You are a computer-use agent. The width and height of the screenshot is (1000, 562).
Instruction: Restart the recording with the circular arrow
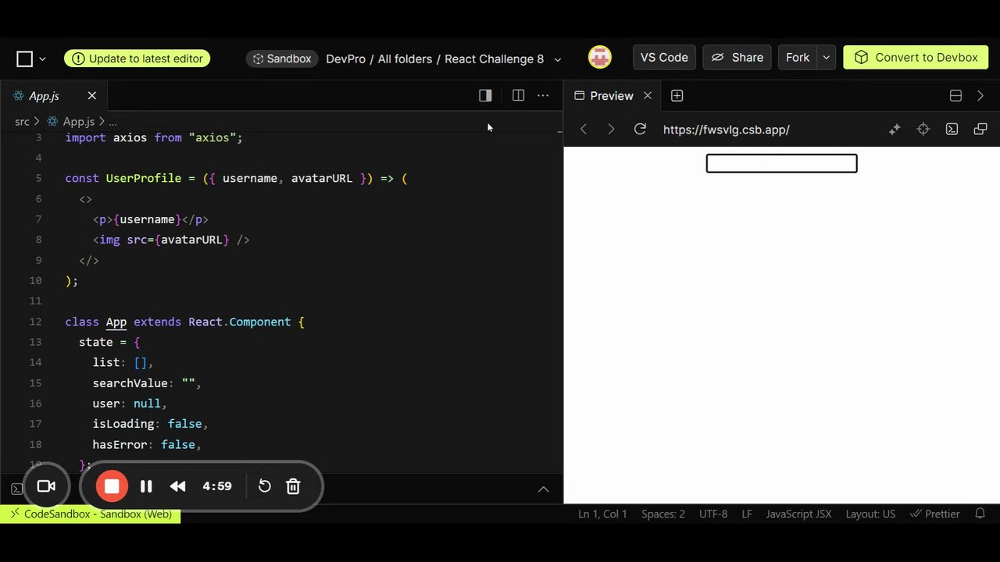265,486
